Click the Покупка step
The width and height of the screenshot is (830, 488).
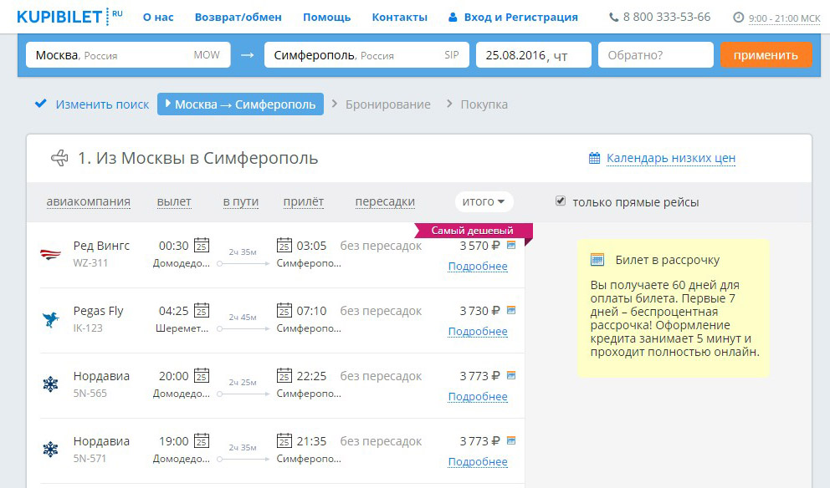(484, 104)
